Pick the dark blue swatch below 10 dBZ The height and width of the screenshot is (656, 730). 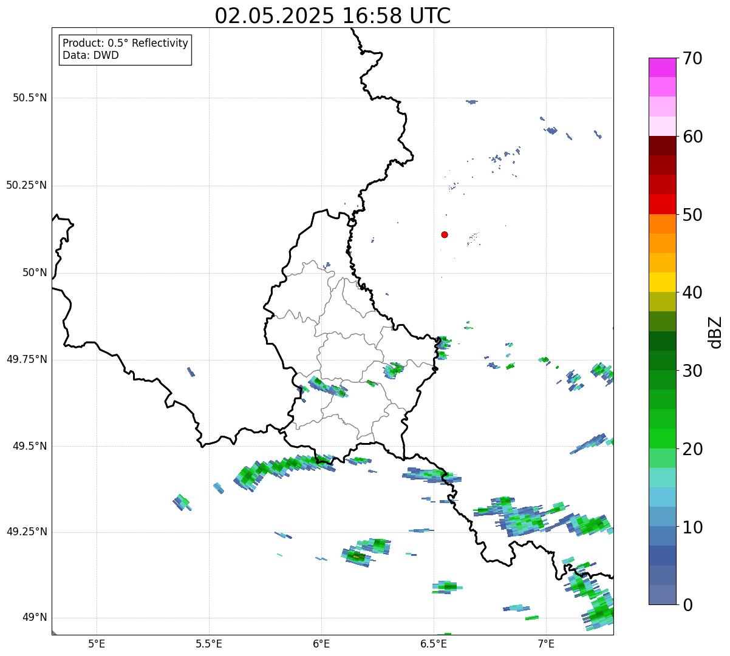(662, 555)
